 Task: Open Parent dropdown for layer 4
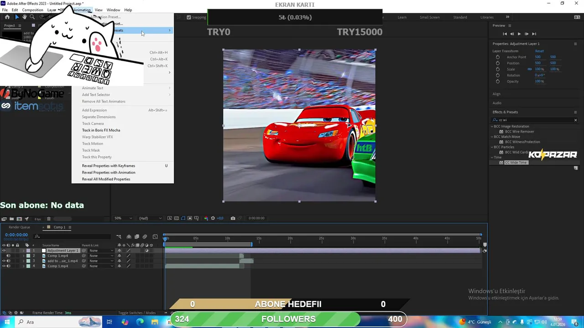click(x=101, y=266)
